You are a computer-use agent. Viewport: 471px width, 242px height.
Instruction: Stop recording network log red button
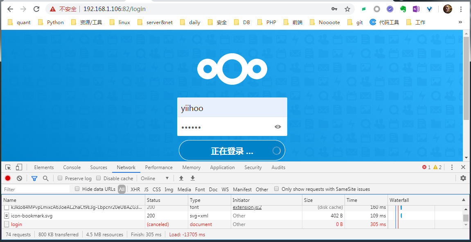(x=8, y=178)
